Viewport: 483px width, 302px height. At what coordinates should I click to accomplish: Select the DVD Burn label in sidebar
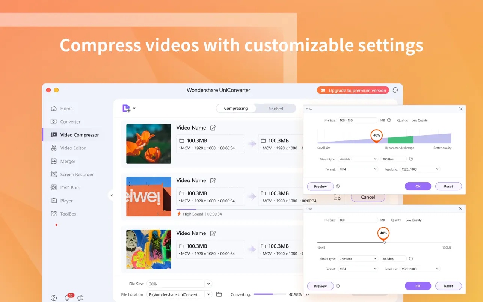[71, 187]
